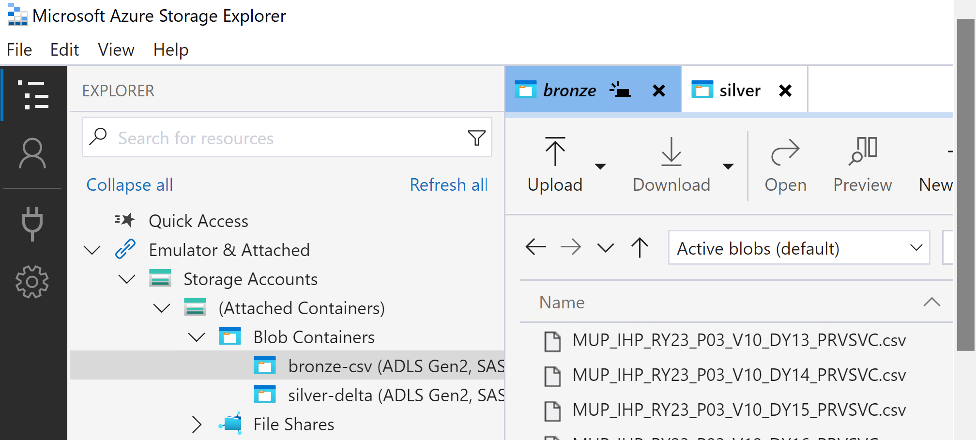Navigate back with left arrow

(535, 247)
